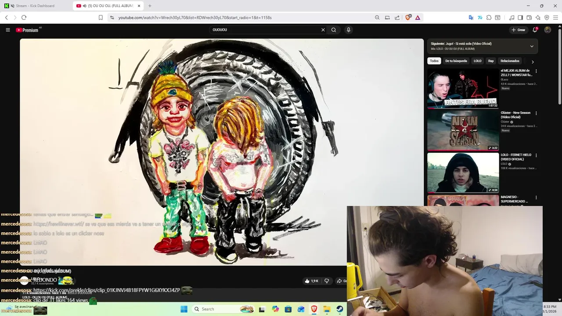
Task: Click the Windows taskbar Search box
Action: click(224, 309)
